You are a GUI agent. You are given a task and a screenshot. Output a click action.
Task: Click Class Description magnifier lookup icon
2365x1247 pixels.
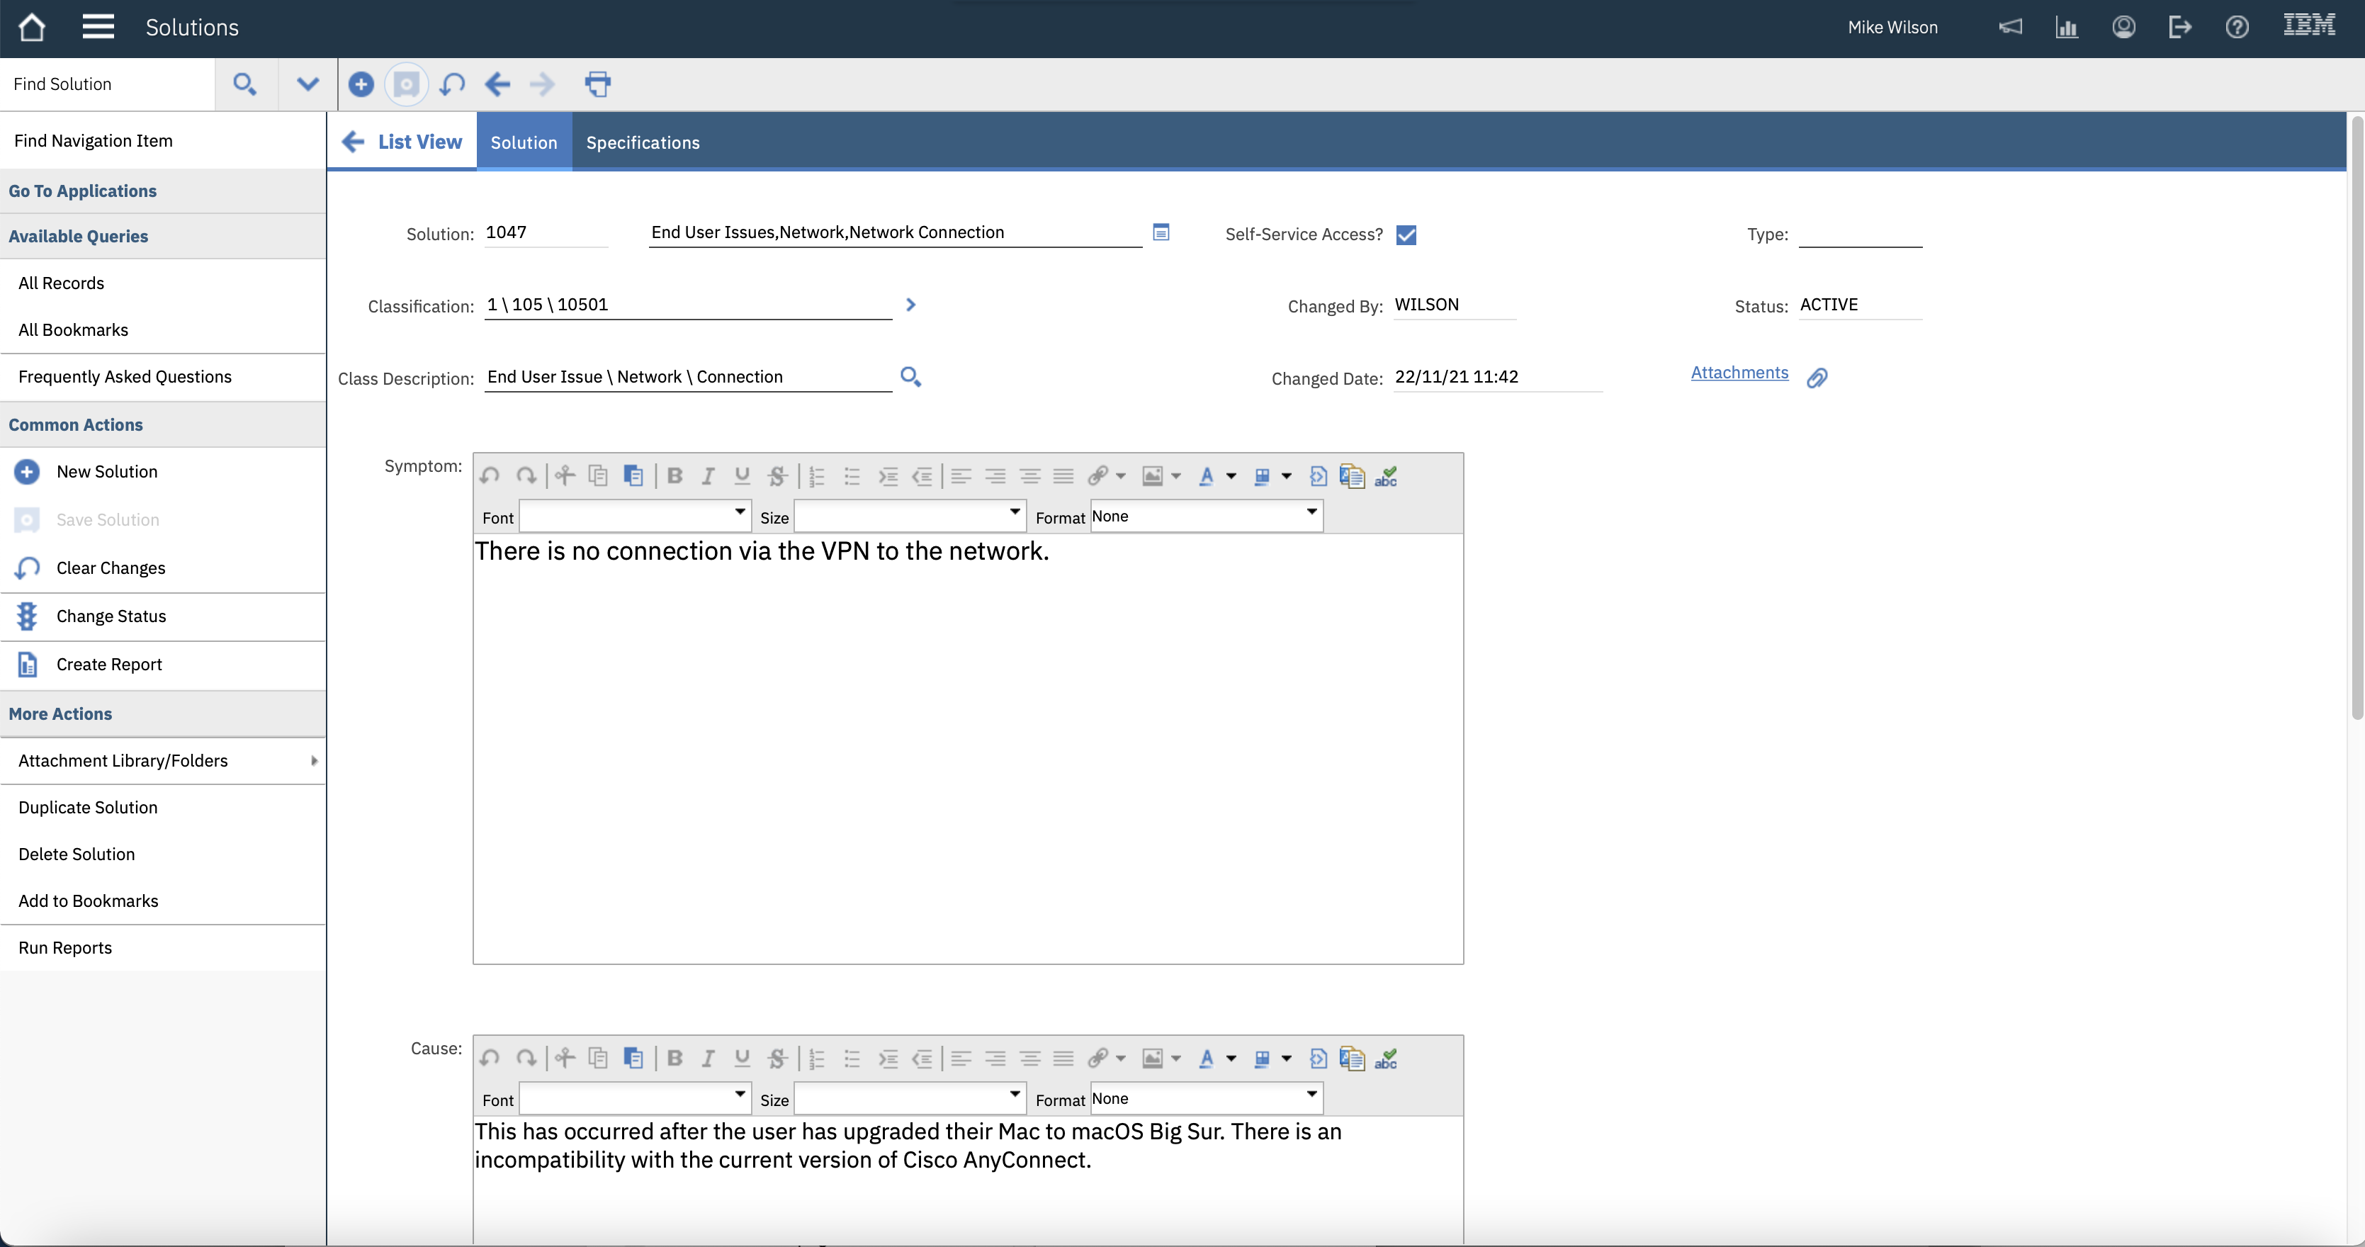click(x=910, y=376)
